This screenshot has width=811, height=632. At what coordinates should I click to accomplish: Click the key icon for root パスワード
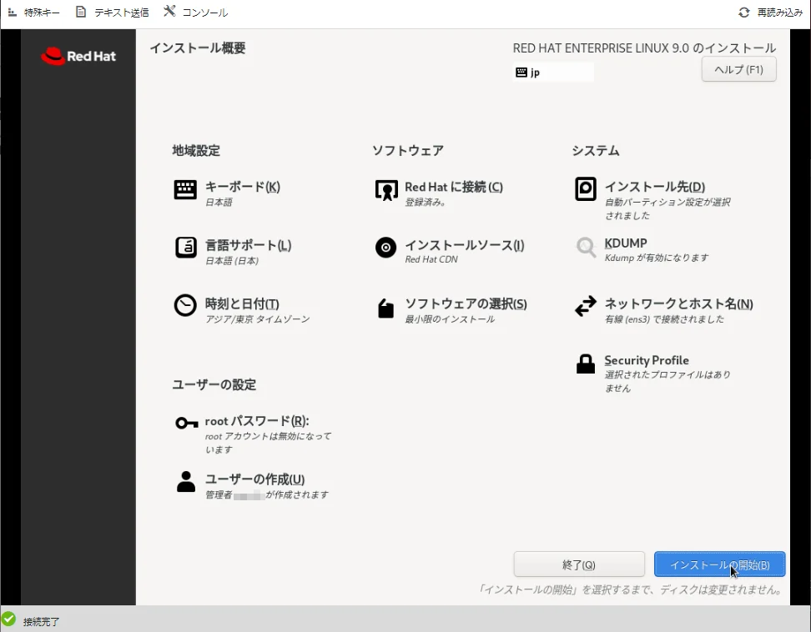tap(186, 424)
